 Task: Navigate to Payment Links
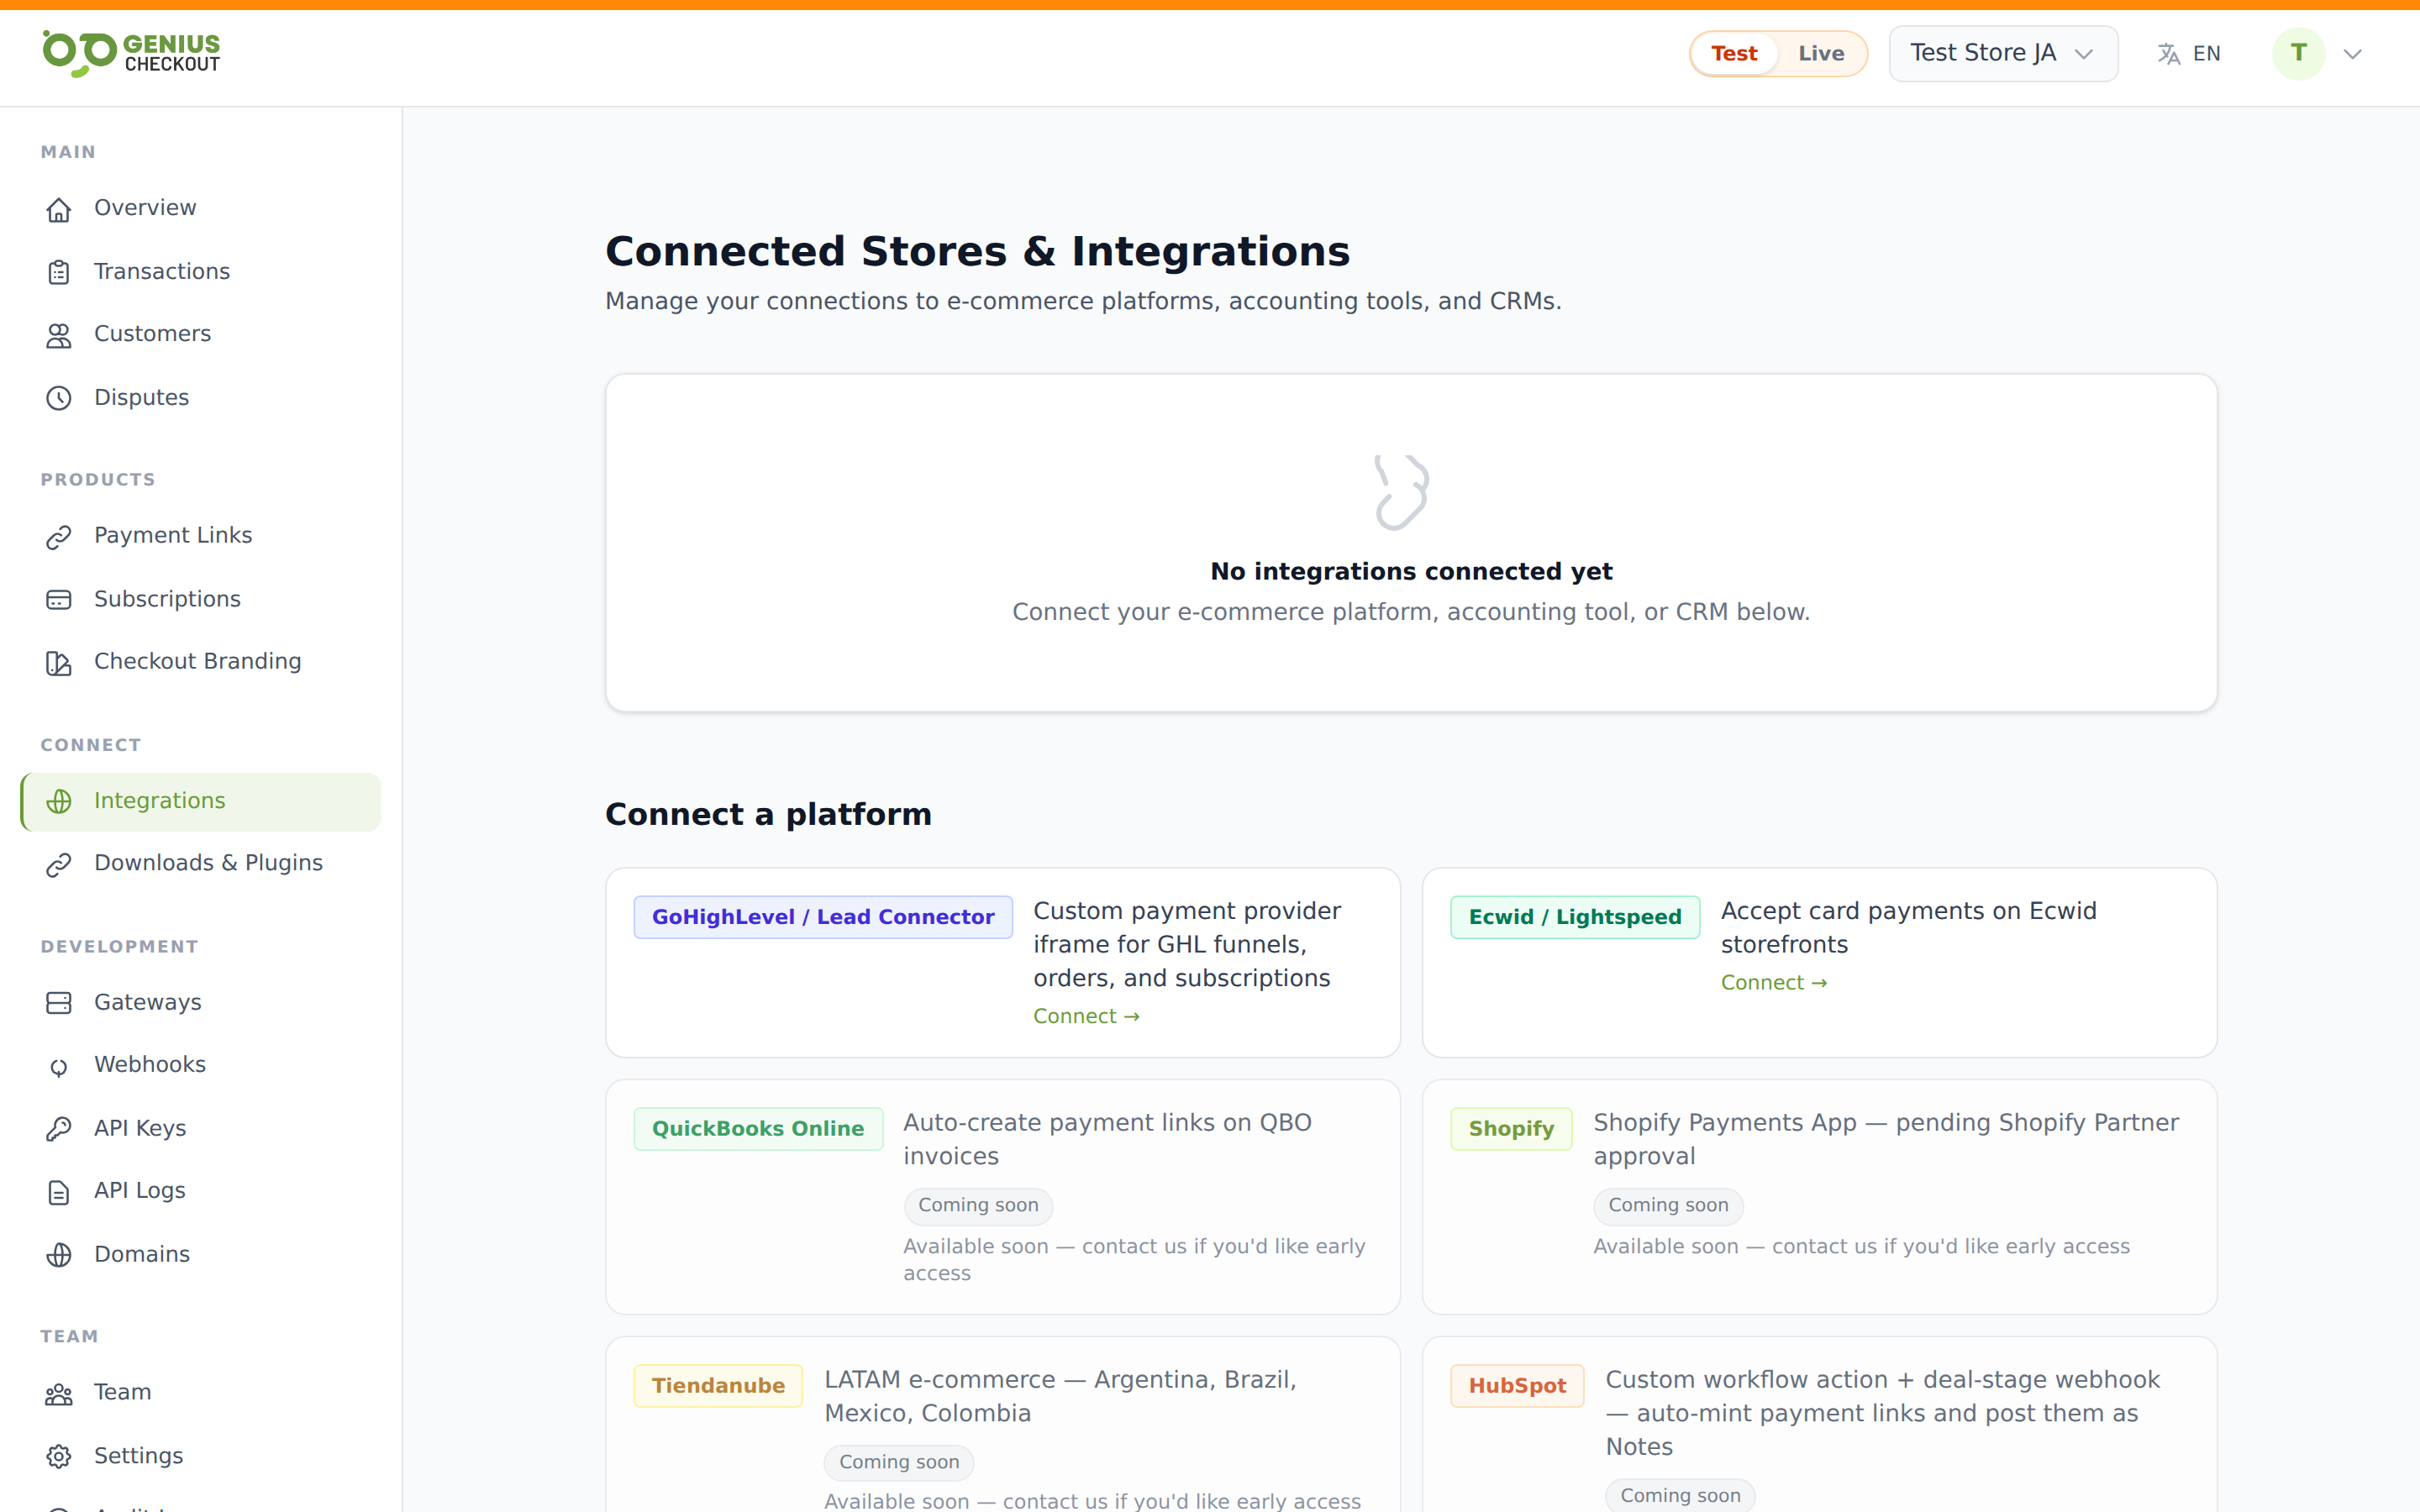(x=200, y=536)
